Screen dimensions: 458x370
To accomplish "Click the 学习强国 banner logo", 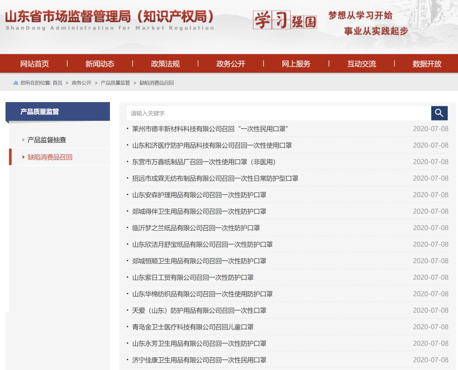I will (285, 20).
